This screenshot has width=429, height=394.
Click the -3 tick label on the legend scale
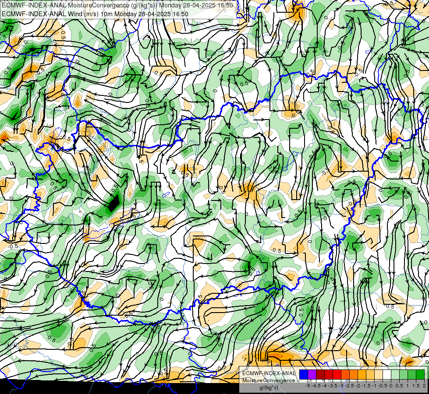click(341, 386)
